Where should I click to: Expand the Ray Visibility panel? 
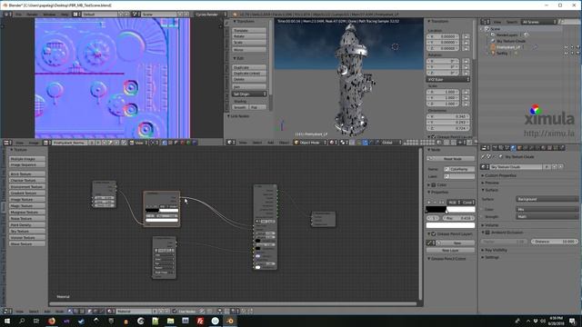(x=494, y=251)
